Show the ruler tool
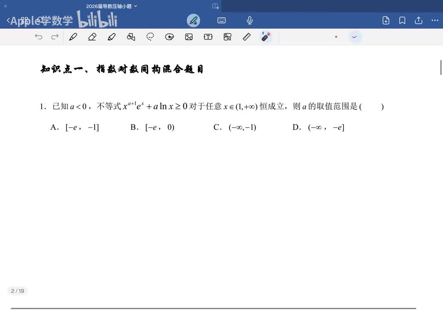The width and height of the screenshot is (443, 310). [x=246, y=37]
